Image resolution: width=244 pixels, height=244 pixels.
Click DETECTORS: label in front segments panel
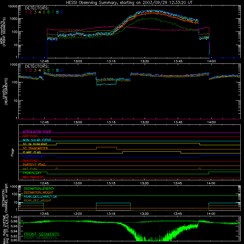[x=37, y=8]
